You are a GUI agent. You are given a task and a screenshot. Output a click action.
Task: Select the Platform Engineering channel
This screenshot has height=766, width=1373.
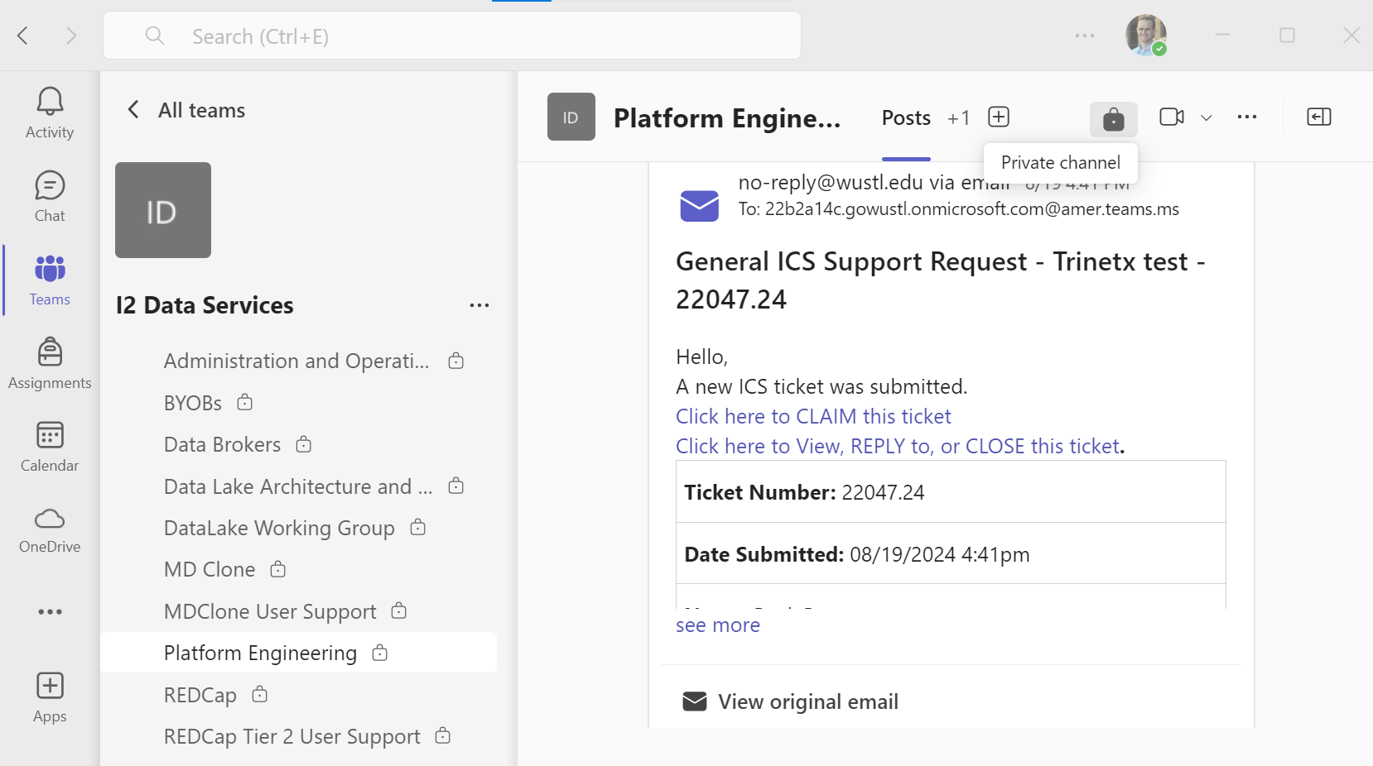point(299,653)
